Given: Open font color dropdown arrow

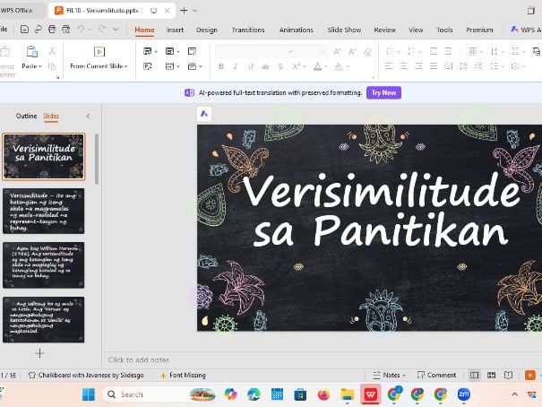Looking at the screenshot, I should tap(325, 66).
